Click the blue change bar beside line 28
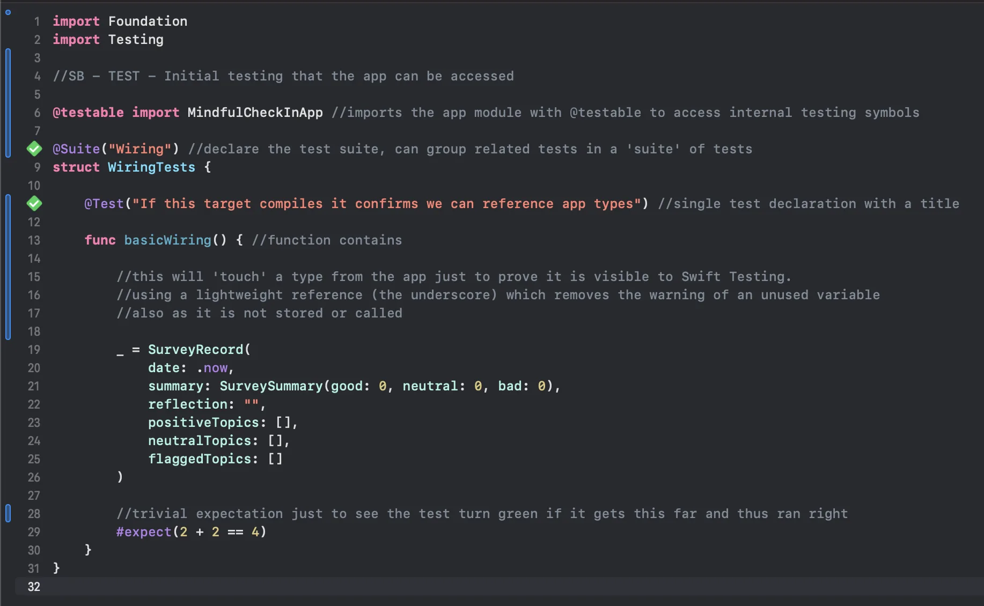Viewport: 984px width, 606px height. click(8, 513)
